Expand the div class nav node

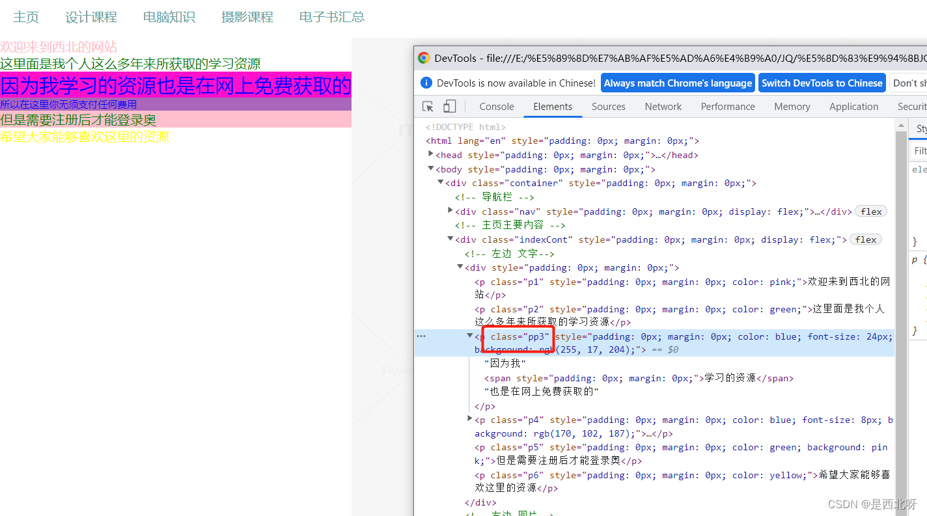(x=450, y=211)
